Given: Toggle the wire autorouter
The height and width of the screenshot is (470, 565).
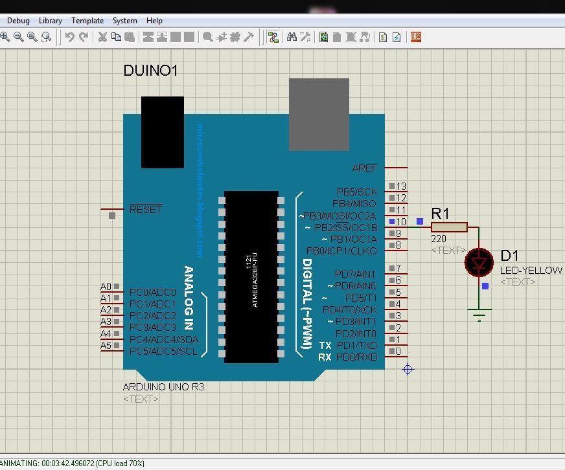Looking at the screenshot, I should point(273,37).
